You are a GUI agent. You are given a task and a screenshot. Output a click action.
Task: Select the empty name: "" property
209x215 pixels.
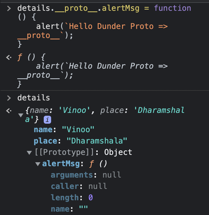click(69, 209)
